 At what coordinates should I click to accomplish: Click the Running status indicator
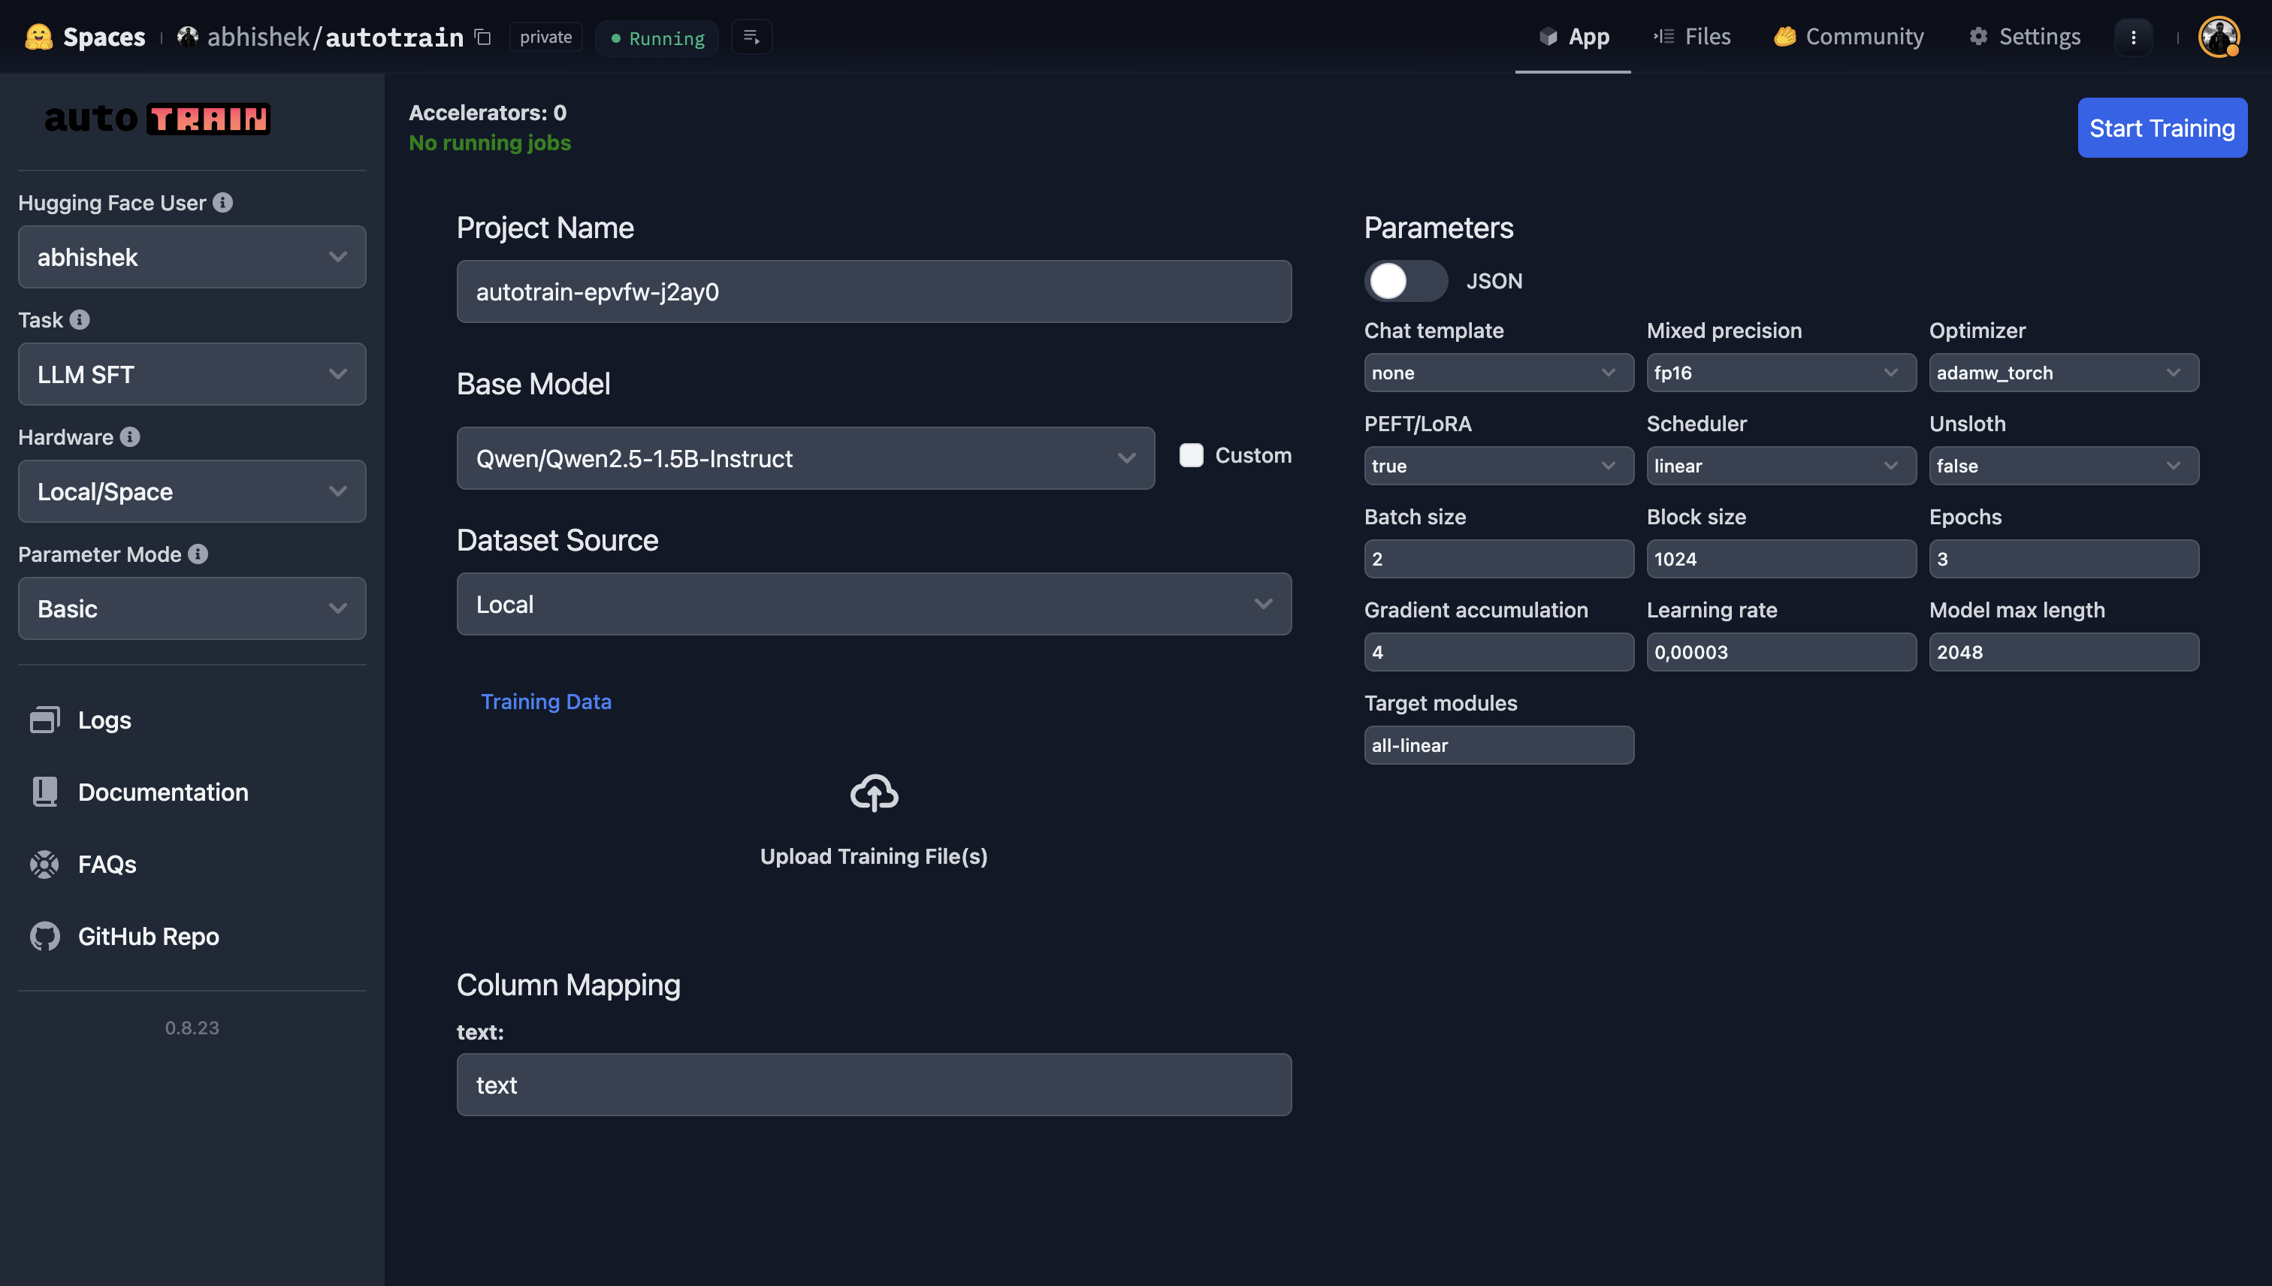[x=657, y=38]
